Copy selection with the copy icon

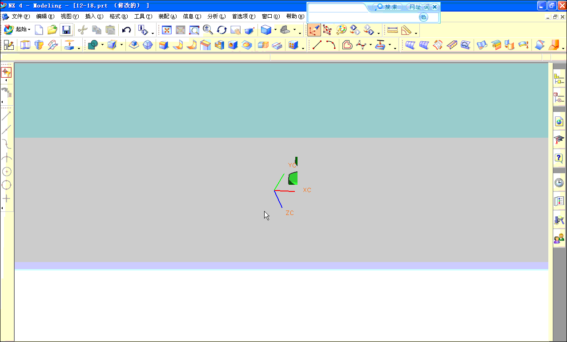96,30
